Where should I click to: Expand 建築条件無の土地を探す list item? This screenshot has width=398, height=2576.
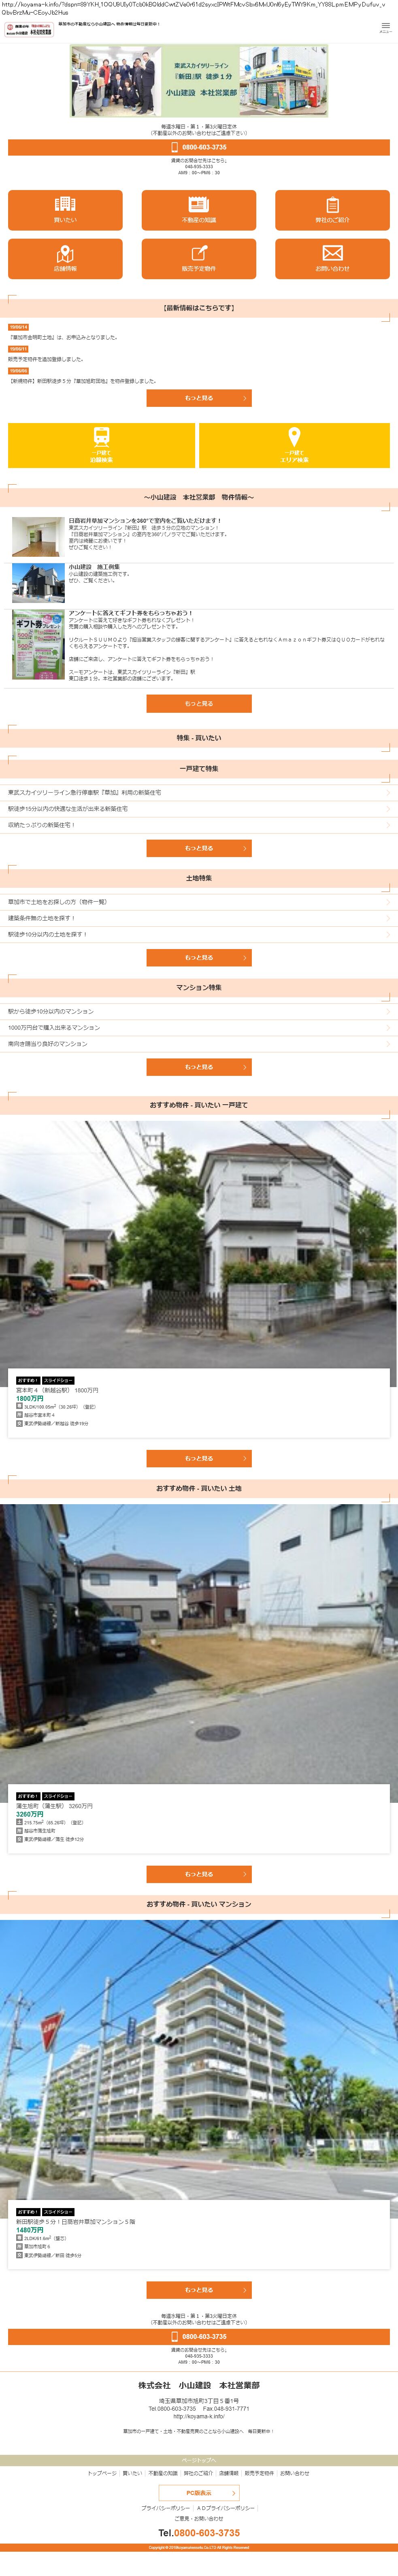(199, 918)
